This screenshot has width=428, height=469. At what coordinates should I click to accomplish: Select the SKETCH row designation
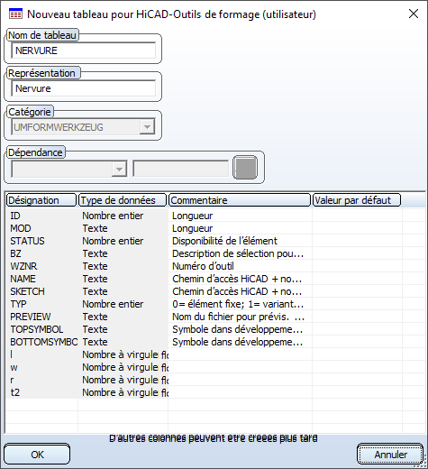[x=27, y=291]
